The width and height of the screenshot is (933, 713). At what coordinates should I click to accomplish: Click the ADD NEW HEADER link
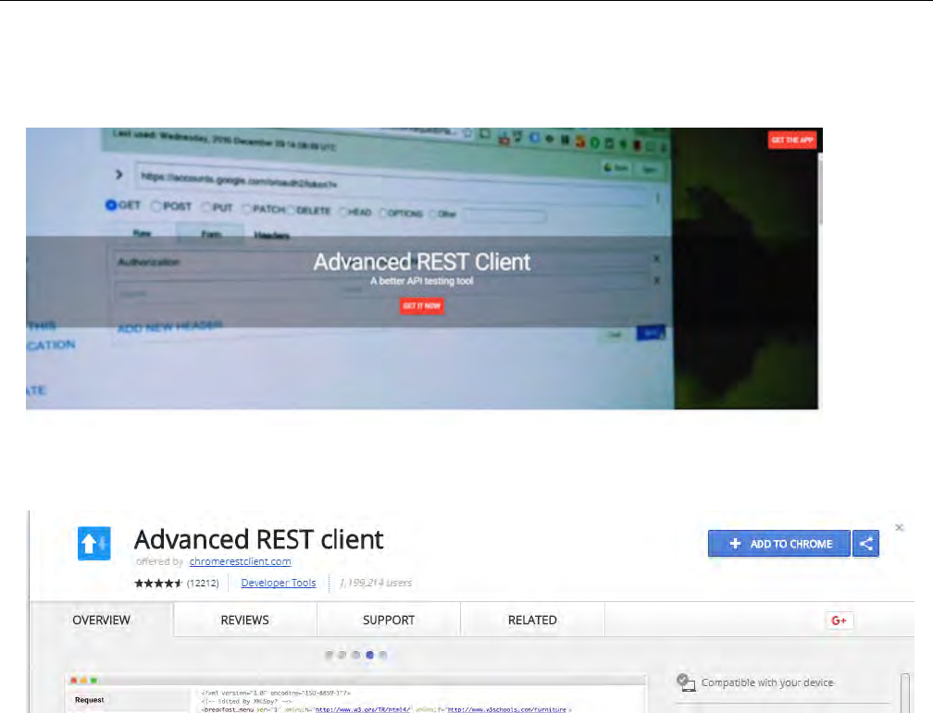click(x=169, y=326)
